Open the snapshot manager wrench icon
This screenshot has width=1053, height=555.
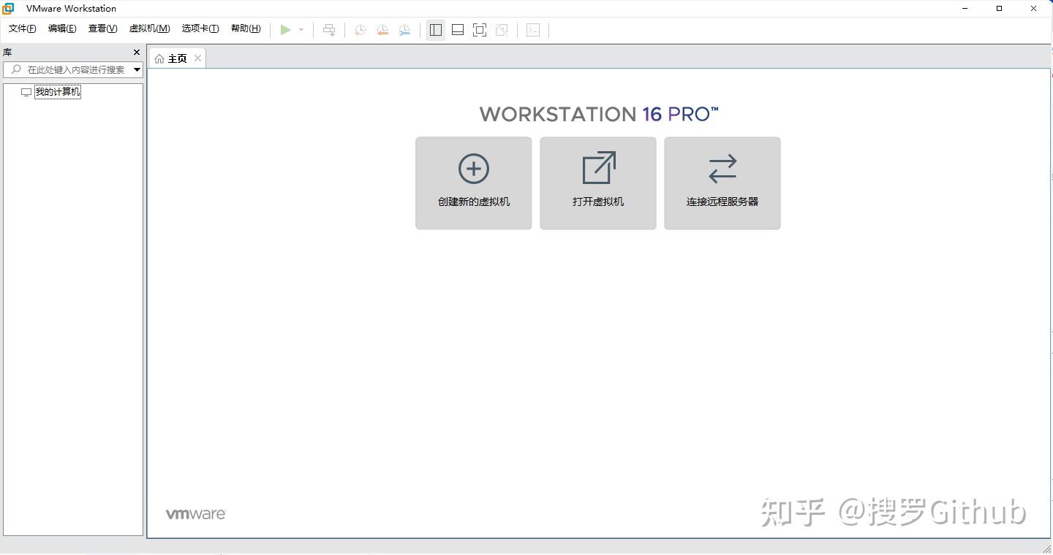tap(404, 30)
